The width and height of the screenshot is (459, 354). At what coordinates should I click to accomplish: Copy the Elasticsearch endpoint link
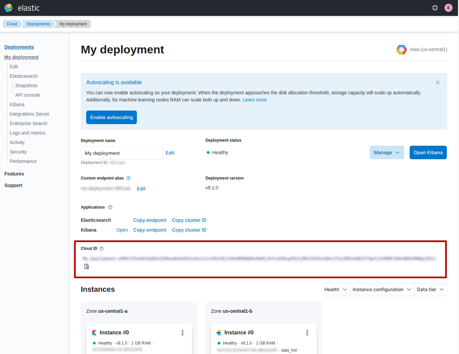coord(150,220)
